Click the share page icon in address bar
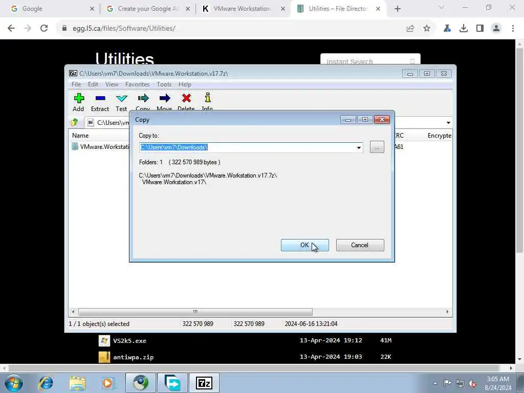Viewport: 524px width, 393px height. click(410, 29)
